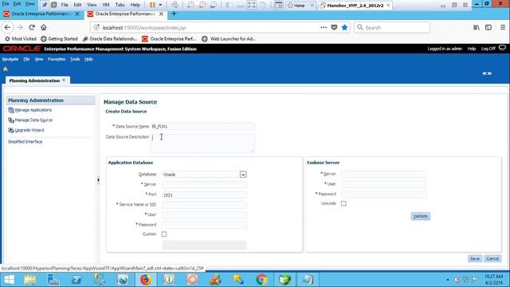
Task: Open Windows Start button
Action: tap(9, 280)
